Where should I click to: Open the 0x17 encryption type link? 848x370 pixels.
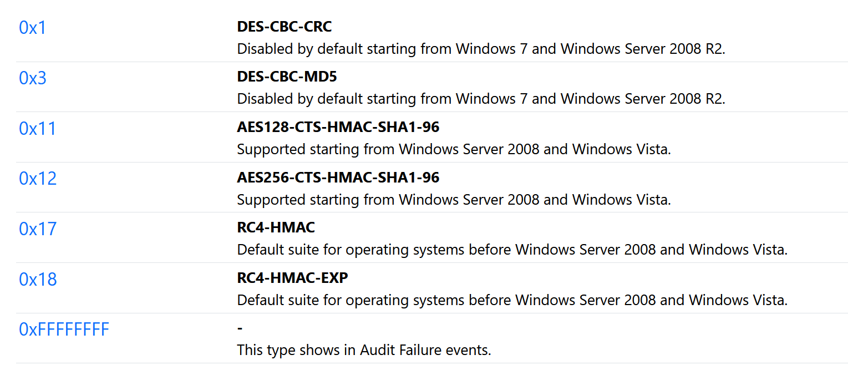click(38, 229)
